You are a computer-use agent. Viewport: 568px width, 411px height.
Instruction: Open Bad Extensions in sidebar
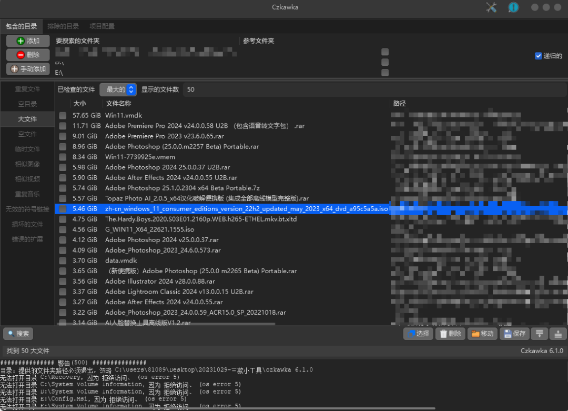click(x=27, y=239)
